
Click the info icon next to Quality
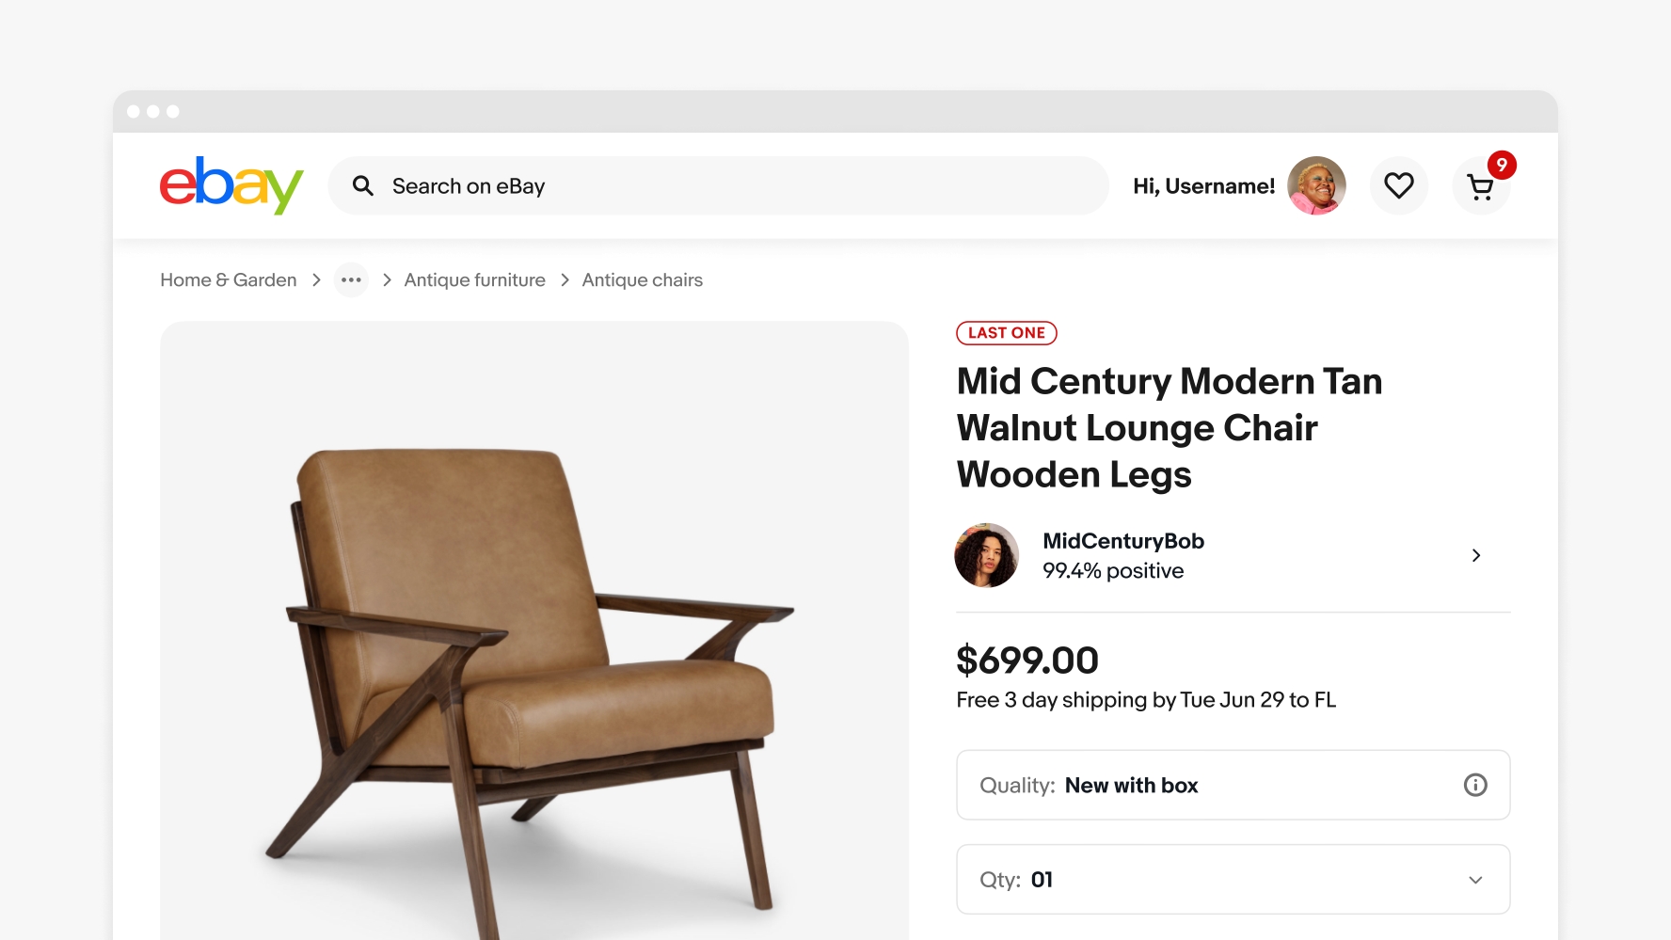tap(1475, 785)
